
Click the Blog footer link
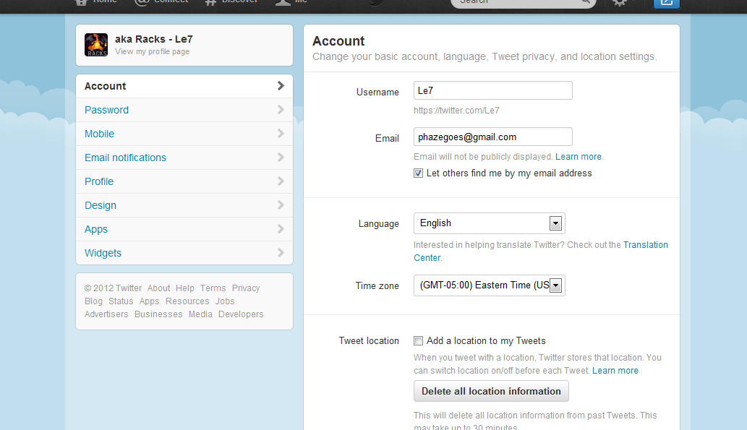point(93,301)
